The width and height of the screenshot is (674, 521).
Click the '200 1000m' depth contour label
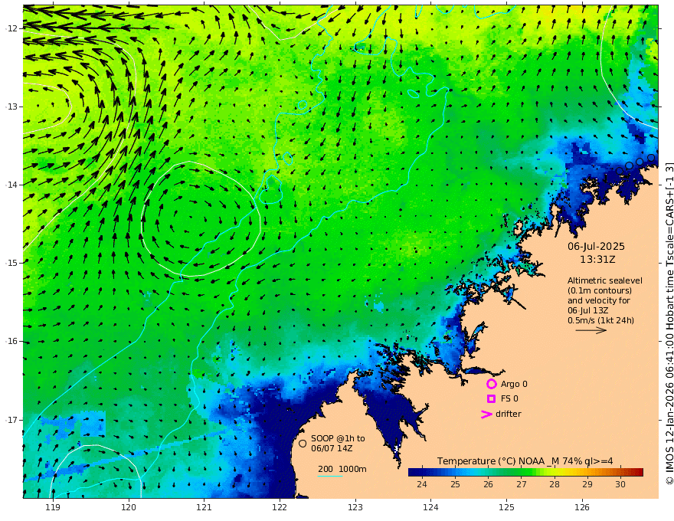(x=342, y=469)
